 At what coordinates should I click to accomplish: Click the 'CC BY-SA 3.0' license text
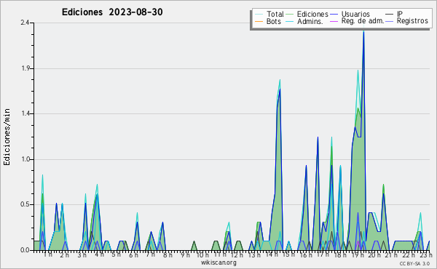coord(414,264)
